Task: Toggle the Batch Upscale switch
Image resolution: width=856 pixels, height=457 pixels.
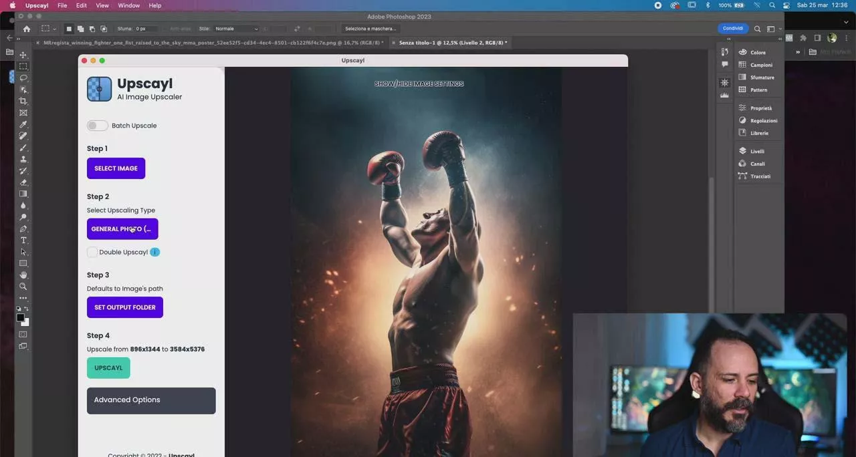Action: coord(97,126)
